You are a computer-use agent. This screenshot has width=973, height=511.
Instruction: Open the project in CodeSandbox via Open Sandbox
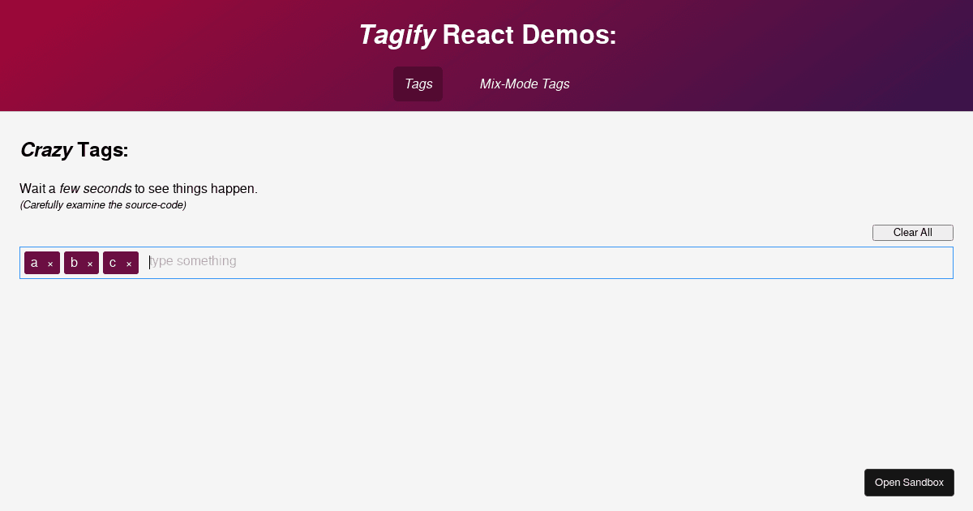pos(909,482)
